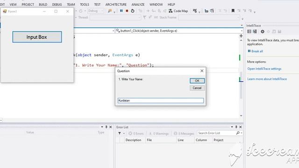Restart debugging with the circular arrow icon
Screen dimensions: 299x168
point(133,11)
